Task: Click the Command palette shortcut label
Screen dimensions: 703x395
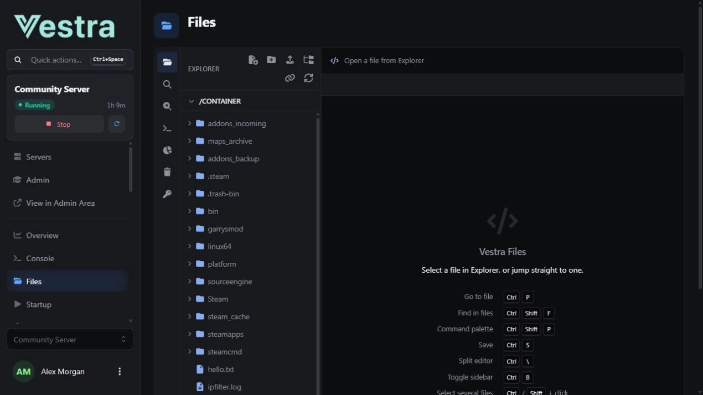Action: (x=465, y=329)
